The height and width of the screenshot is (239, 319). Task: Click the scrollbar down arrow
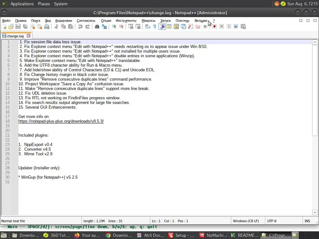(x=315, y=212)
